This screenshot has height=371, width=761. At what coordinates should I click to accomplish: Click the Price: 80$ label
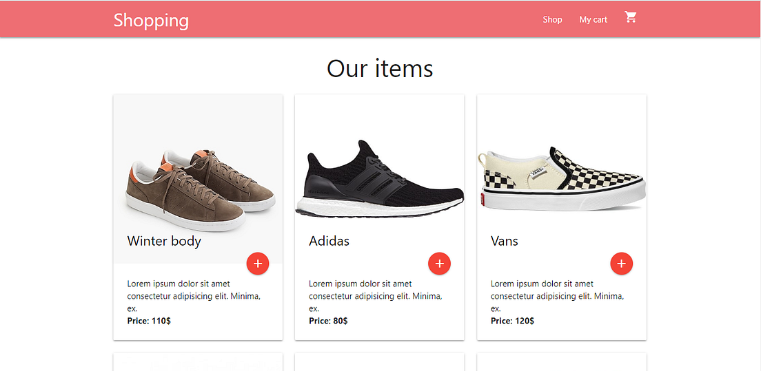click(328, 321)
